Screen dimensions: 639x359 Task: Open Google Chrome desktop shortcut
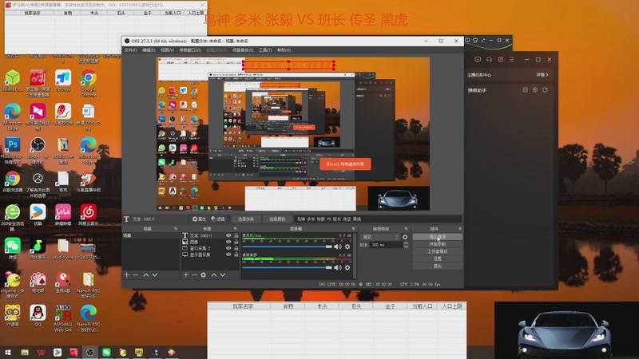click(89, 83)
